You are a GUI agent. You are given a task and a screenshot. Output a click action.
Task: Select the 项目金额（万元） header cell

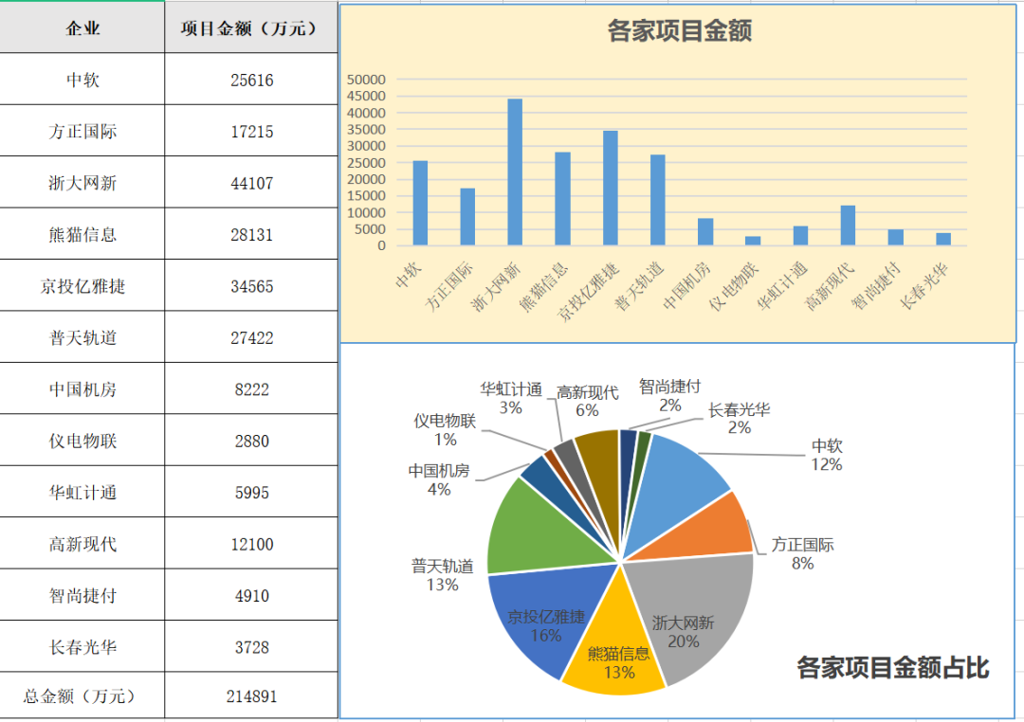[251, 27]
